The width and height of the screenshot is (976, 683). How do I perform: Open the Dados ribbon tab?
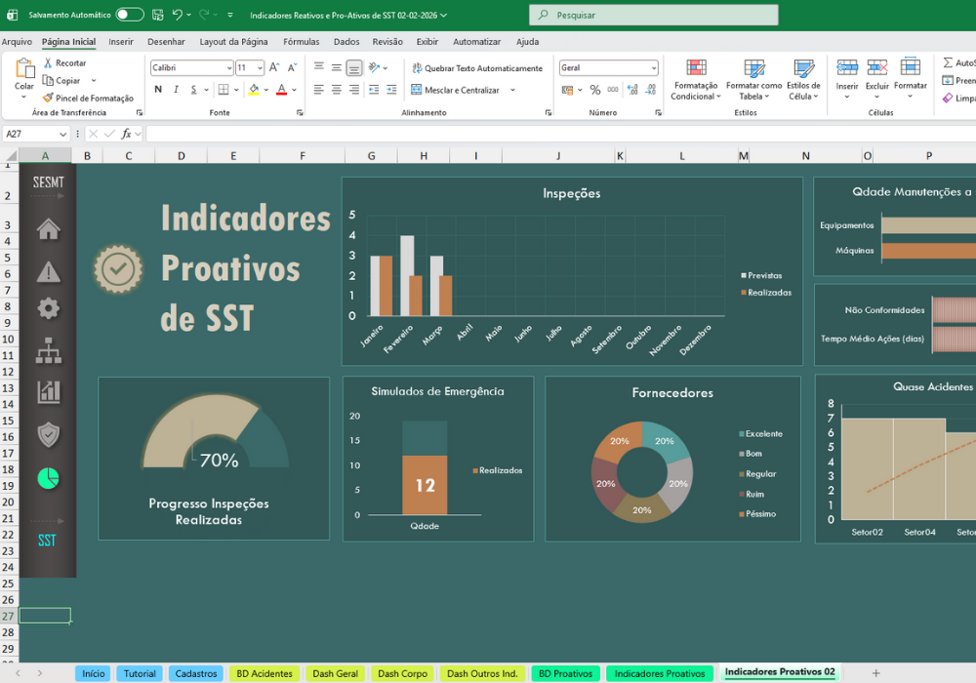tap(346, 42)
